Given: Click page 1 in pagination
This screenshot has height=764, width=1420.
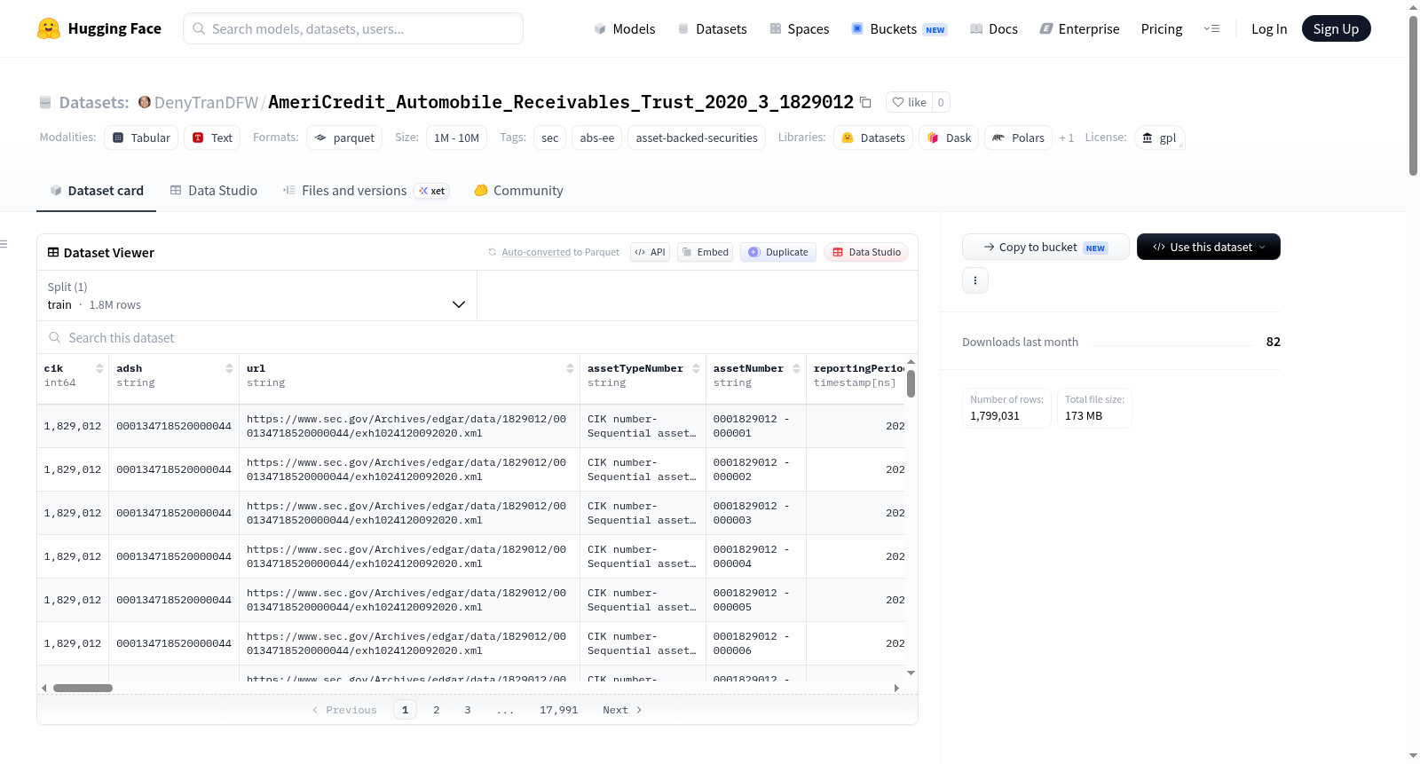Looking at the screenshot, I should [405, 710].
